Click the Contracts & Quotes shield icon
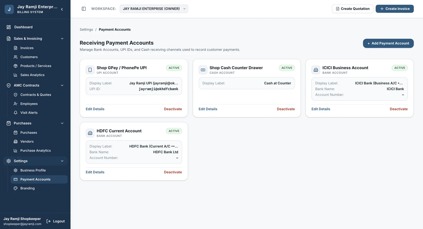423x229 pixels. 16,95
